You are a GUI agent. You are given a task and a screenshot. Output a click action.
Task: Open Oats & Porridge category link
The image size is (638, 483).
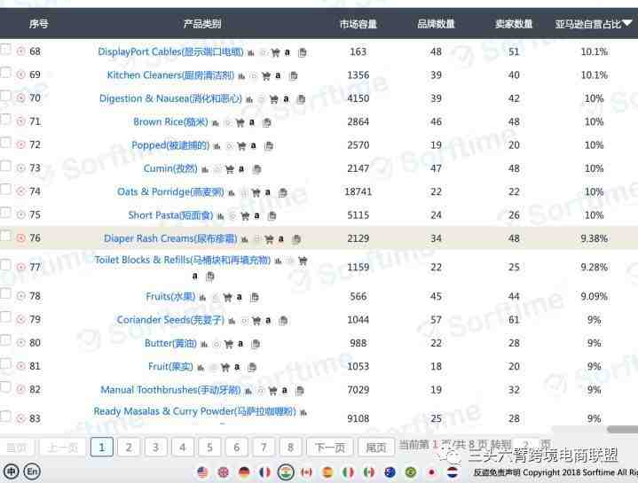click(170, 191)
